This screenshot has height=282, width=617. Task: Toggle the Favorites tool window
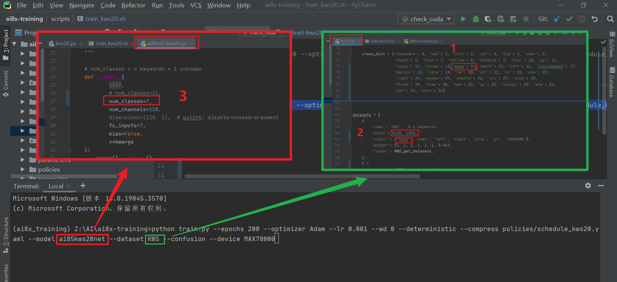[x=5, y=273]
